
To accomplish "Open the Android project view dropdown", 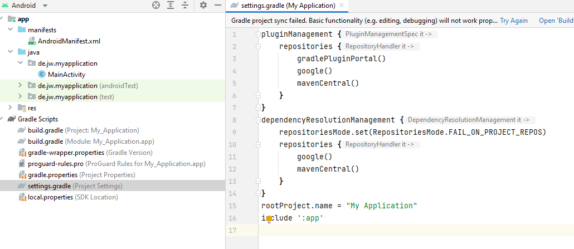I will click(x=45, y=6).
